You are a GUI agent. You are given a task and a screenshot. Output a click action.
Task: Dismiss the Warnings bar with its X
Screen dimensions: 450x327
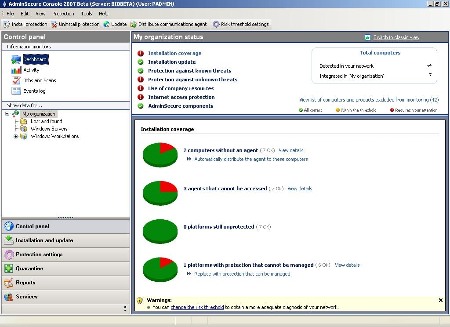[x=440, y=300]
